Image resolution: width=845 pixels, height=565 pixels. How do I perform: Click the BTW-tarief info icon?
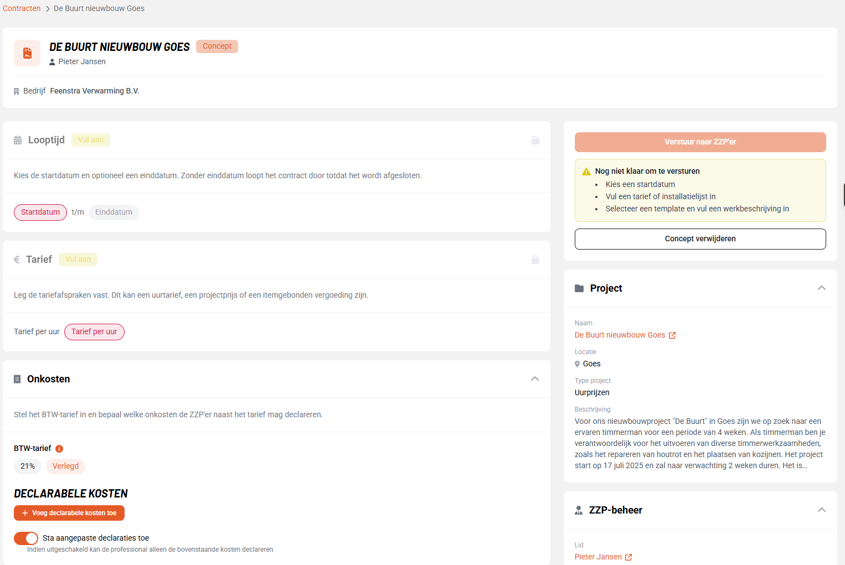coord(59,449)
